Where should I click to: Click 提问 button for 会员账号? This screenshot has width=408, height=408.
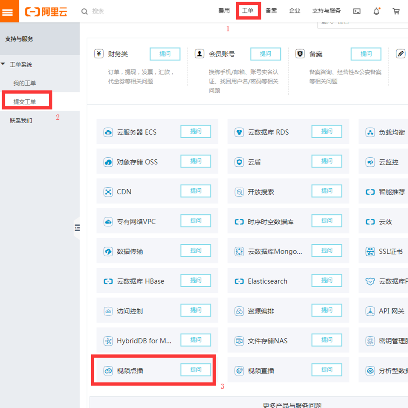pos(265,54)
